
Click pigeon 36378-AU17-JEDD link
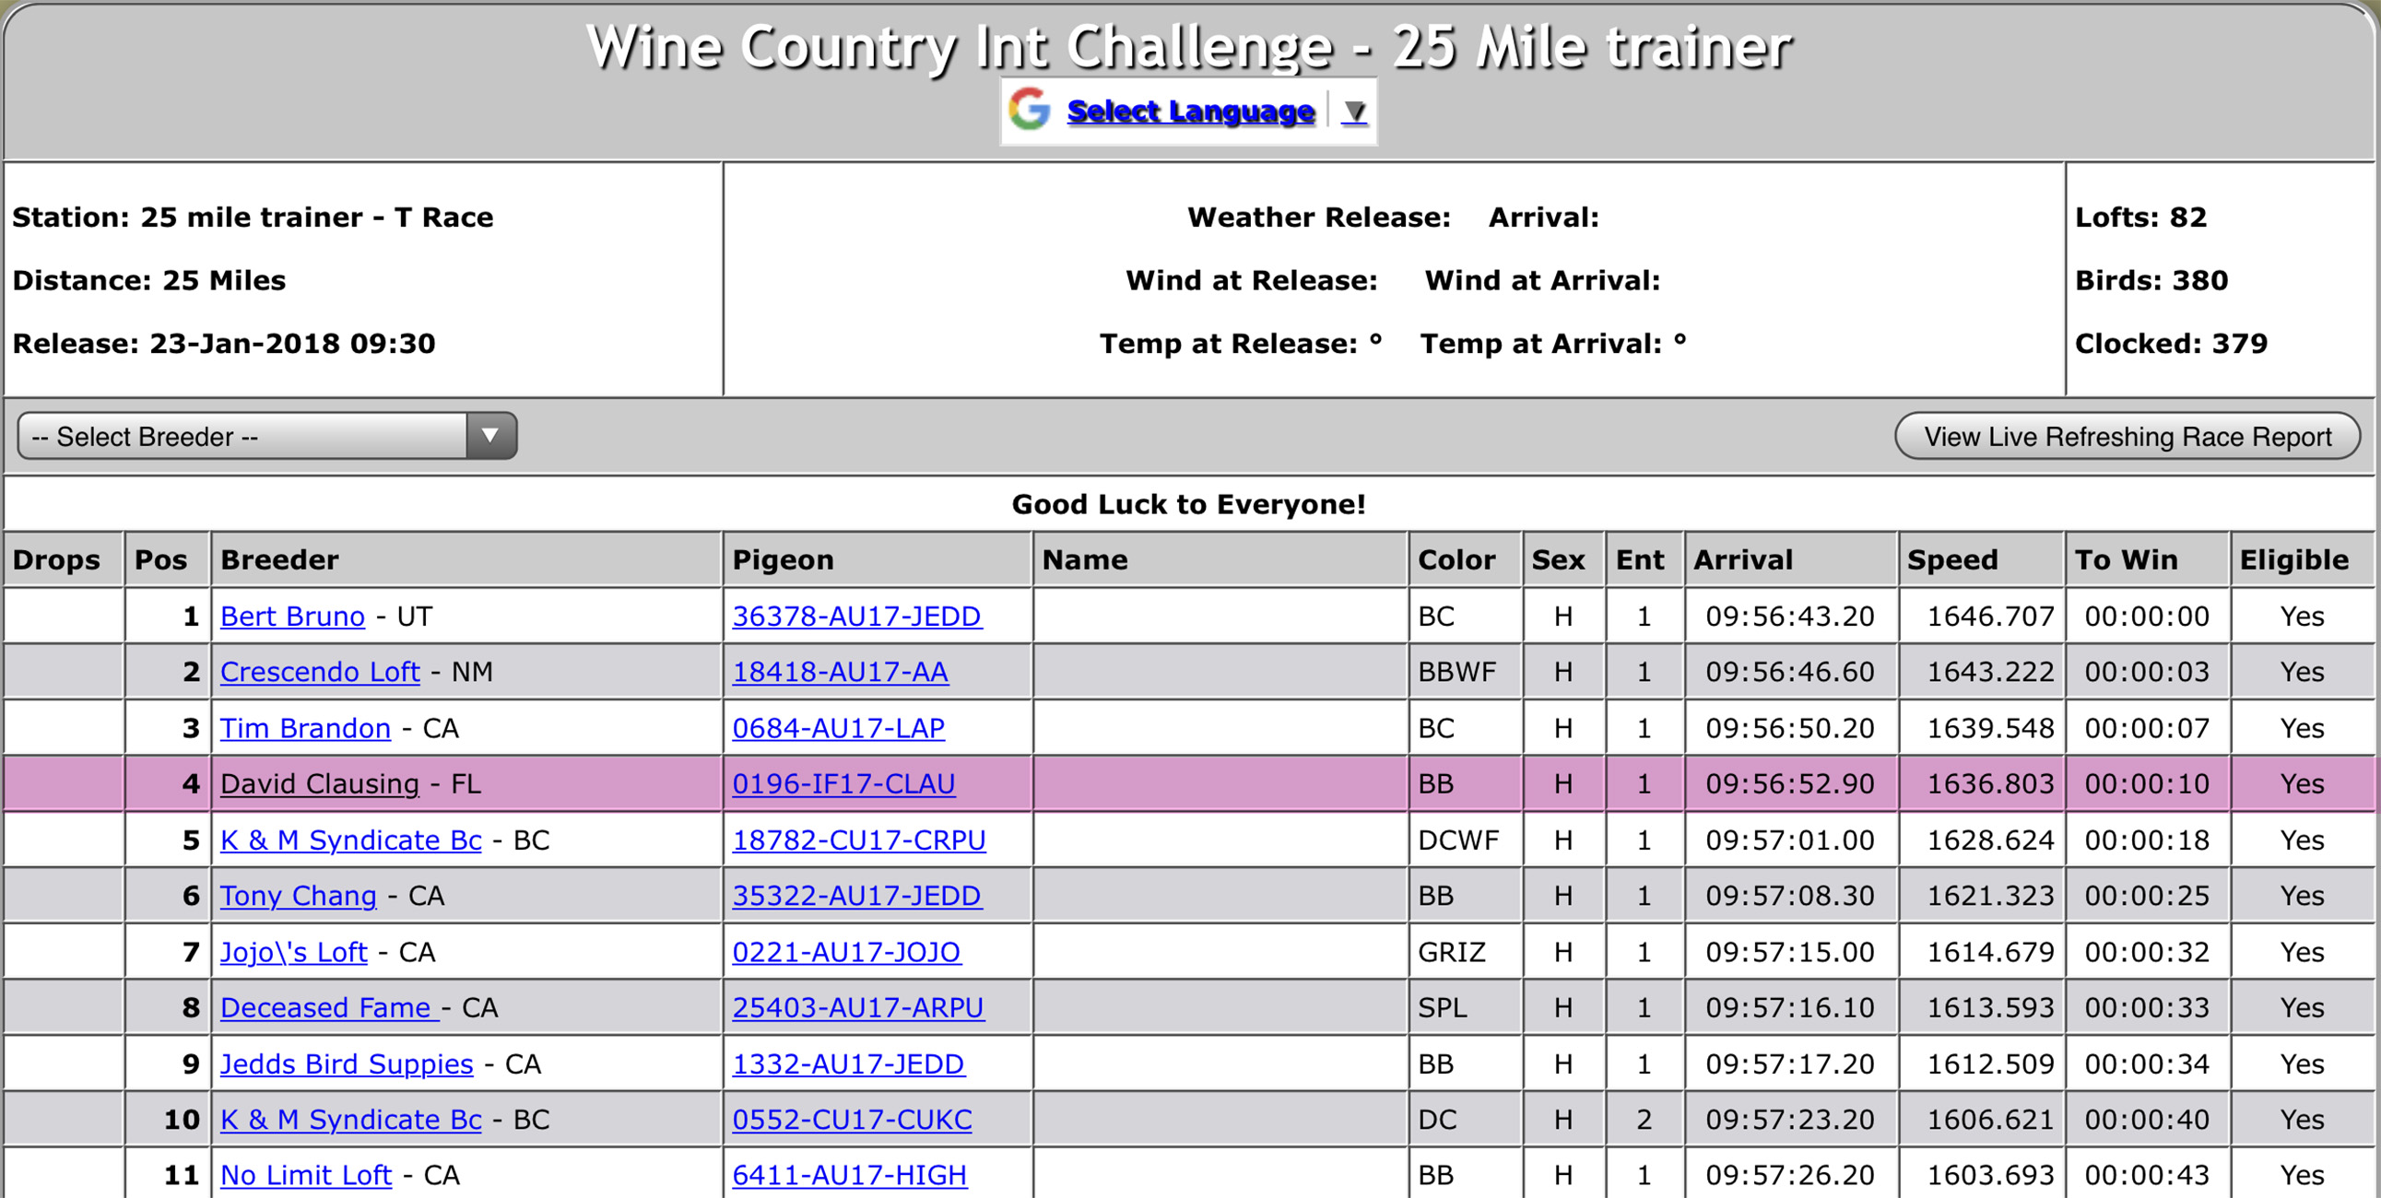click(x=856, y=617)
